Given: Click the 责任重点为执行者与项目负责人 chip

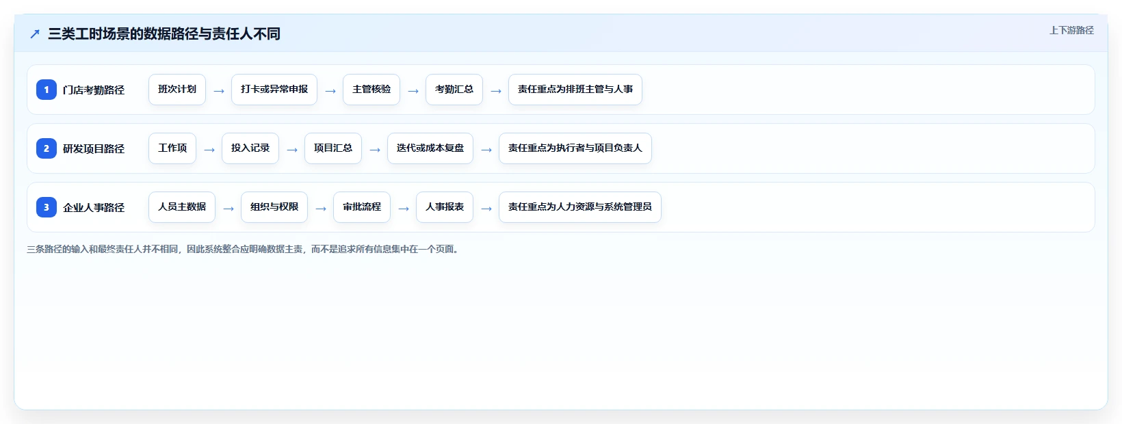Looking at the screenshot, I should click(x=575, y=148).
